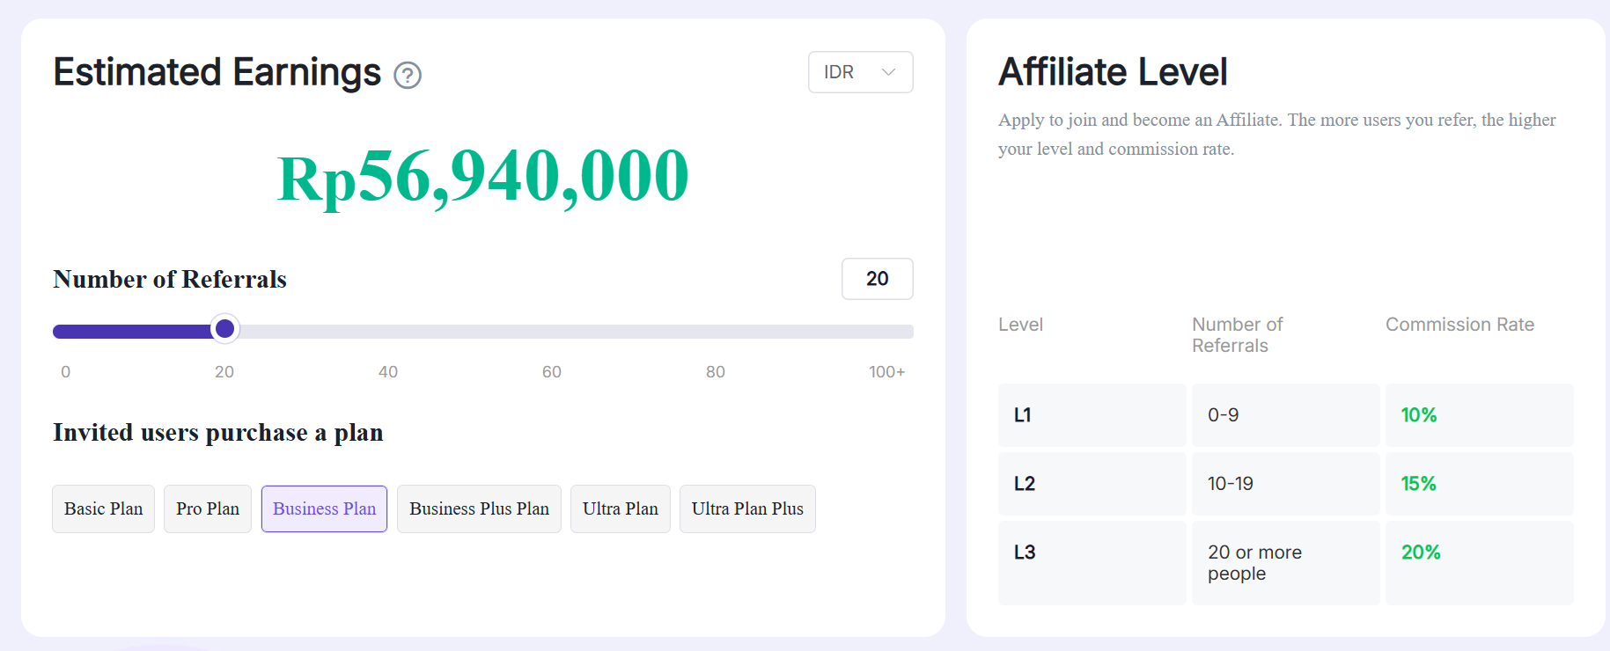
Task: Click the Number of Referrals input field
Action: [877, 279]
